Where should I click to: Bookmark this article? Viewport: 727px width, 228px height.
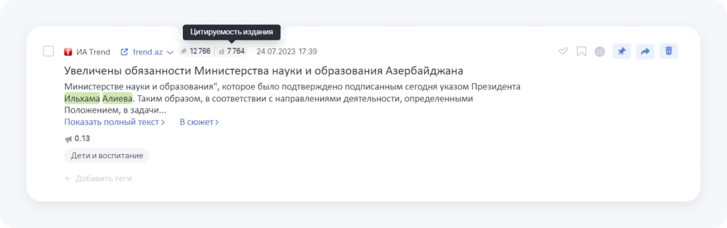pos(581,51)
